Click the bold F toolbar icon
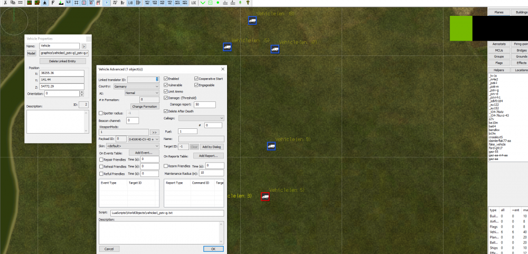The height and width of the screenshot is (254, 528). coord(53,3)
